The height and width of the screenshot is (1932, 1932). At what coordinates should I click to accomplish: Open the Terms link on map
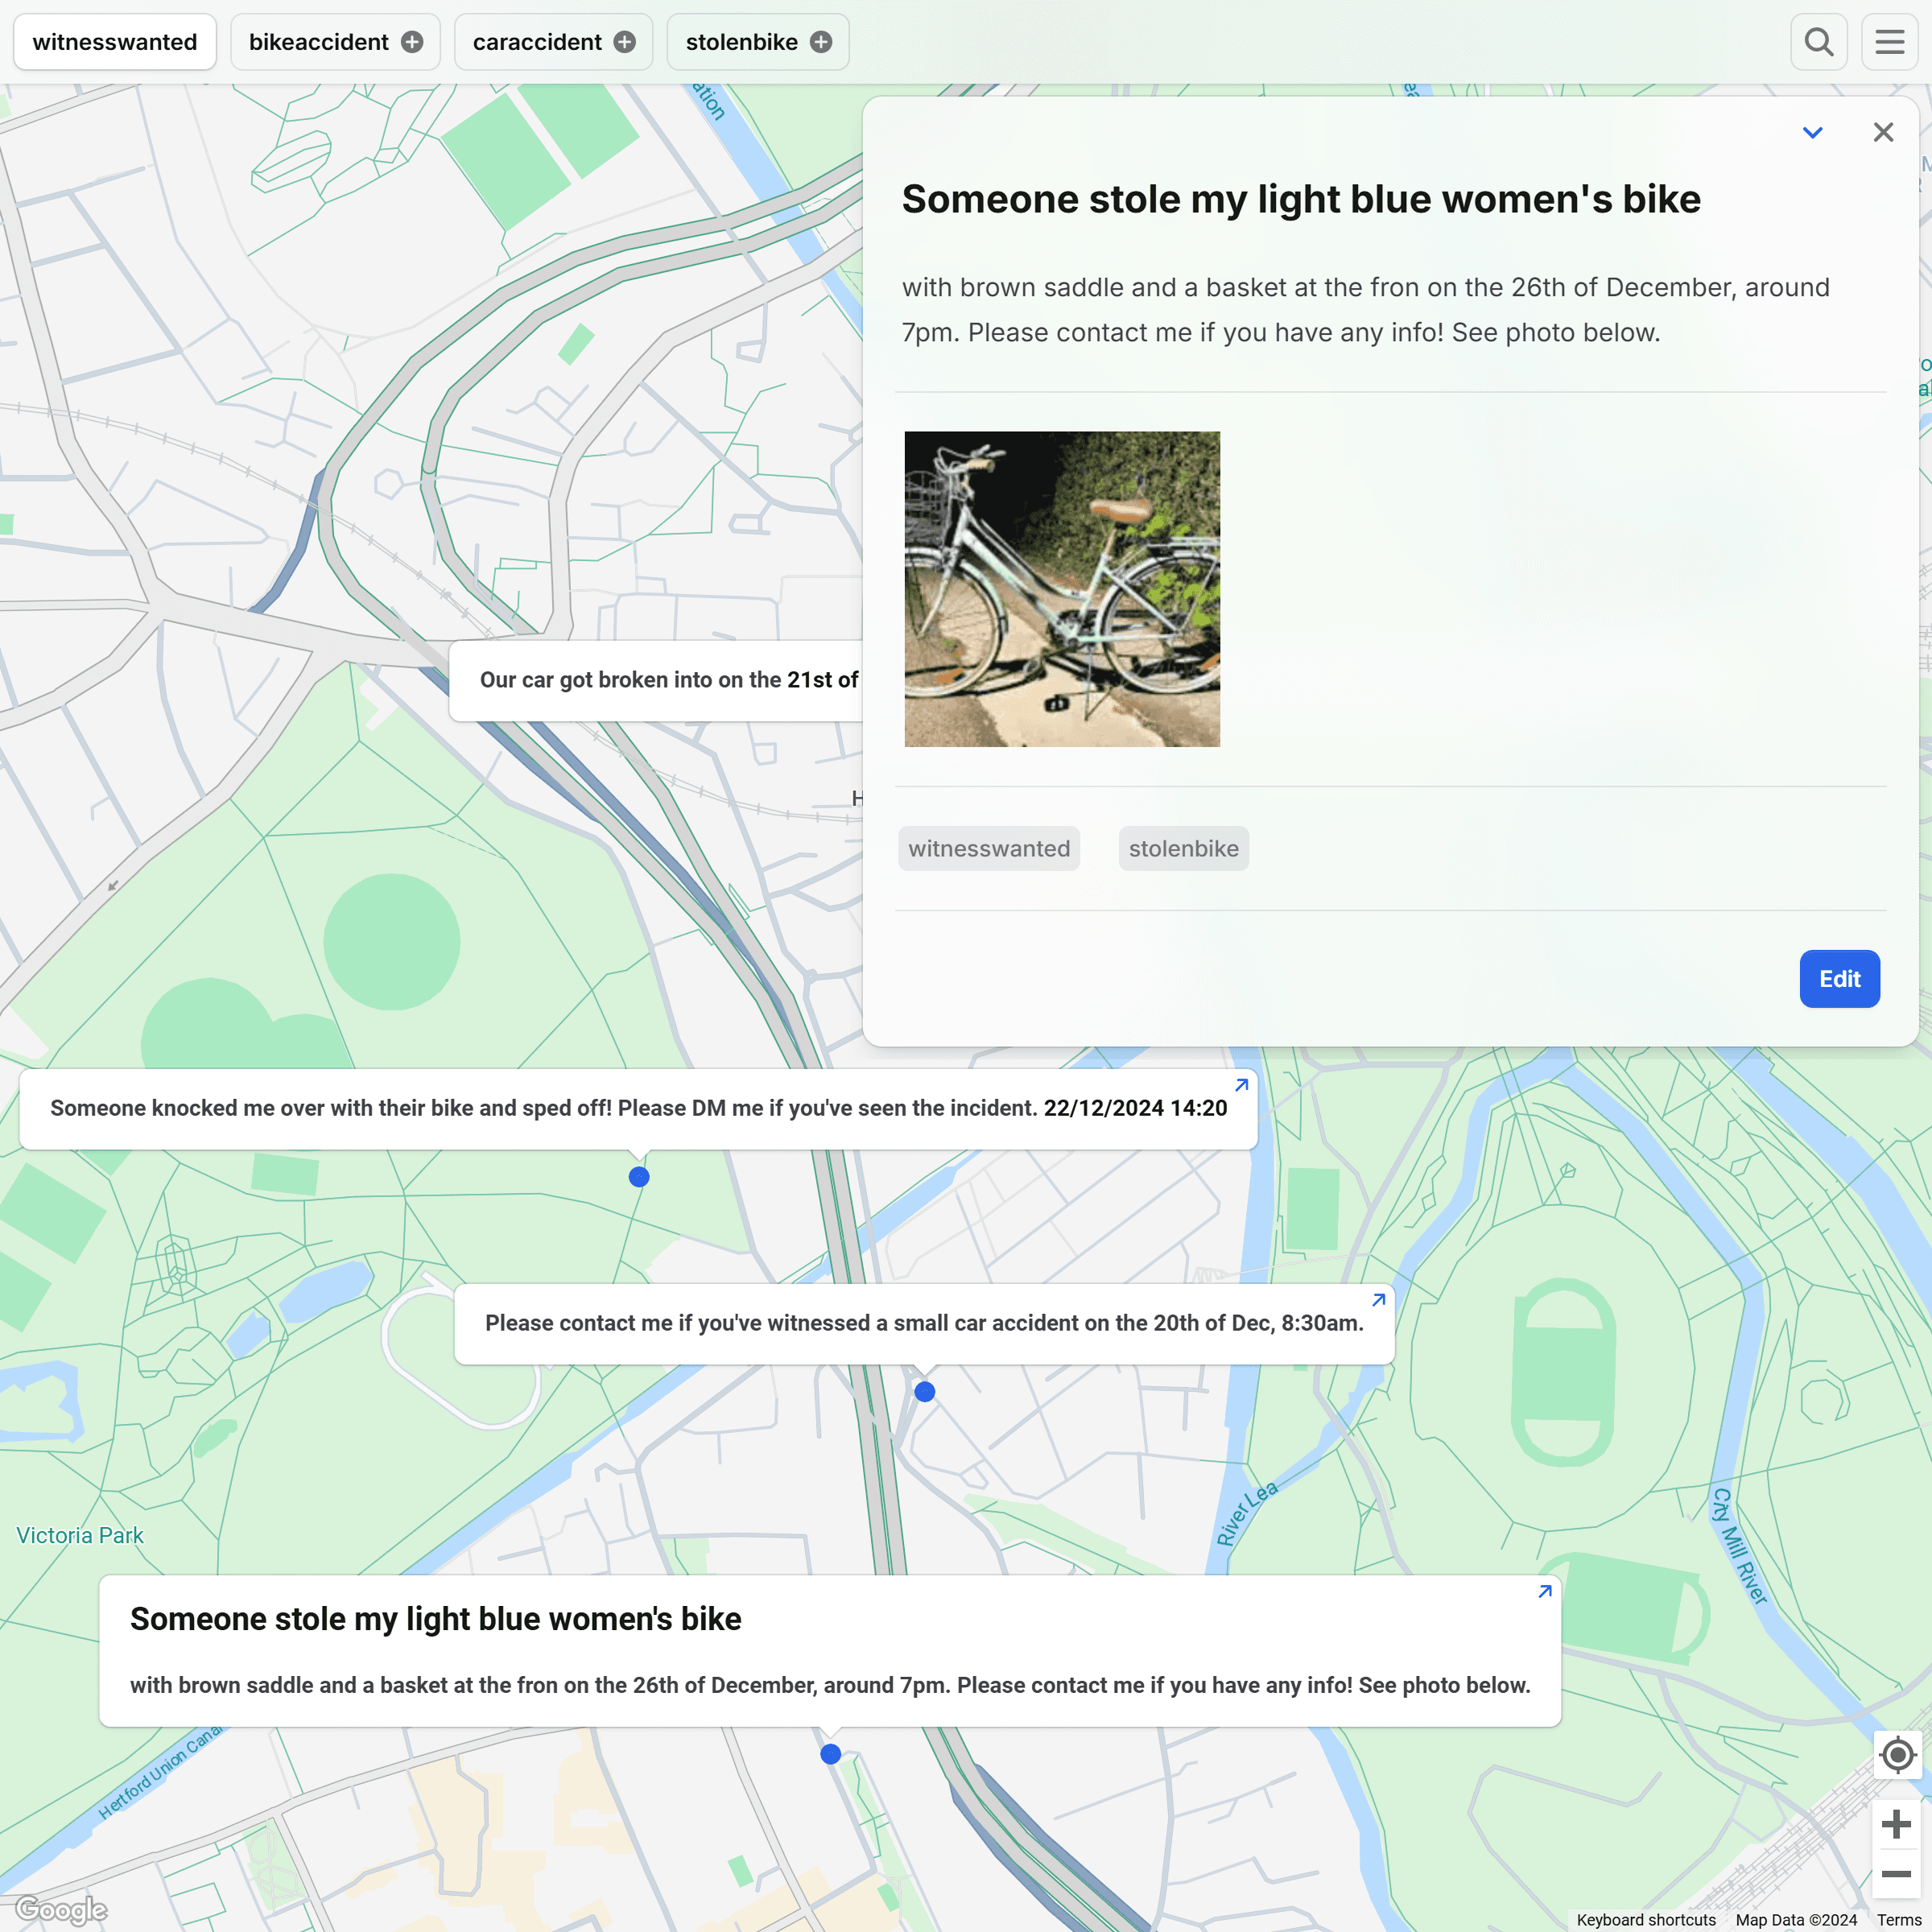pyautogui.click(x=1898, y=1919)
